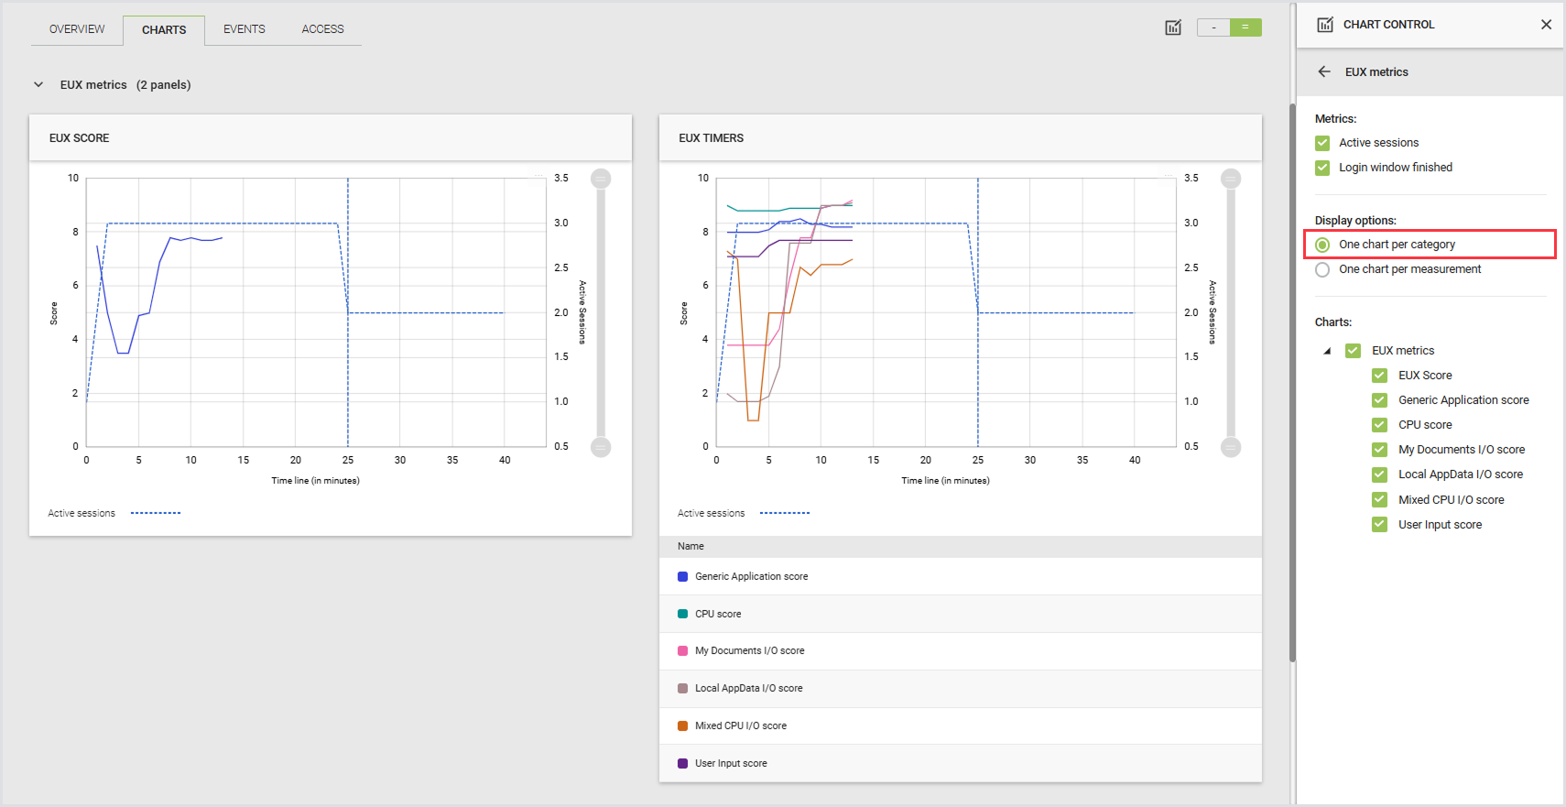Viewport: 1566px width, 807px height.
Task: Uncheck My Documents I/O score chart
Action: tap(1379, 450)
